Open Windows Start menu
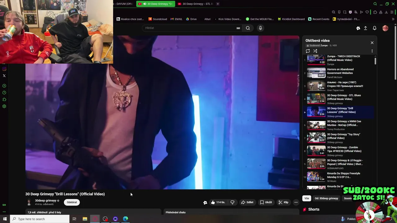This screenshot has height=223, width=397. 5,219
